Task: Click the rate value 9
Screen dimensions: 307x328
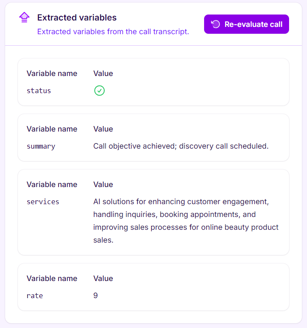Action: (x=96, y=296)
